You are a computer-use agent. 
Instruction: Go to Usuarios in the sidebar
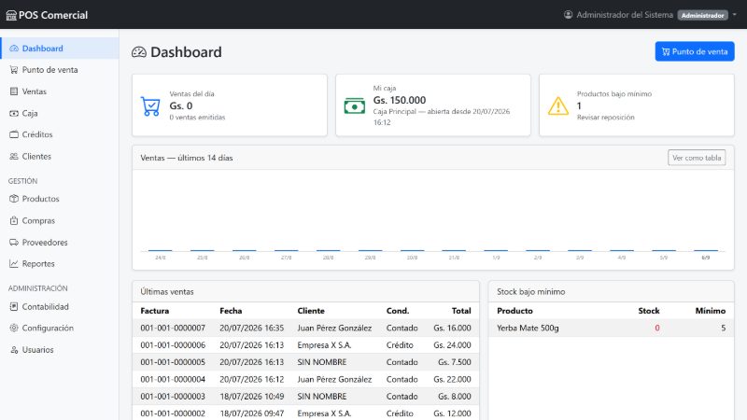tap(60, 350)
